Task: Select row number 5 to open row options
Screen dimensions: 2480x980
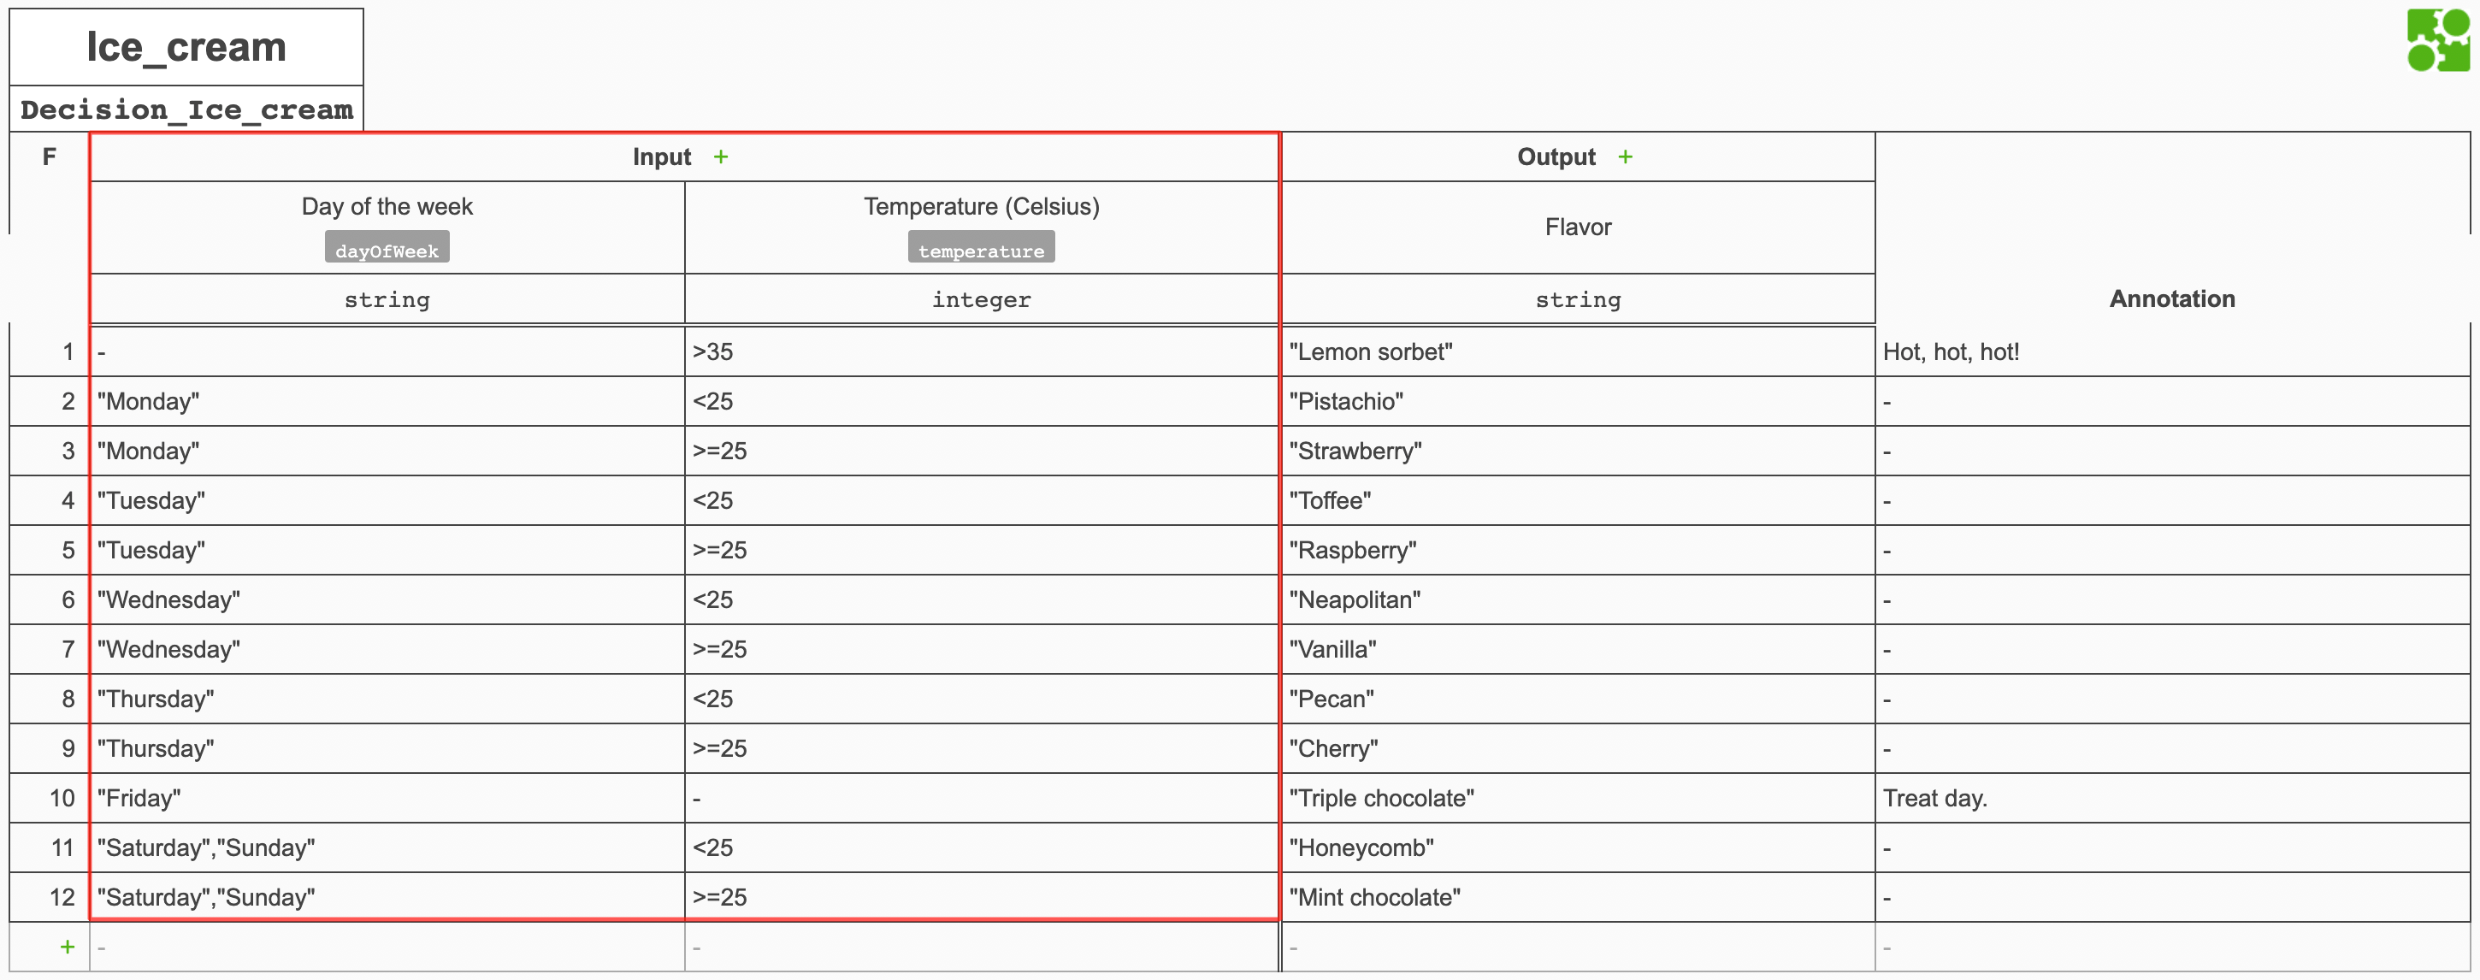Action: pyautogui.click(x=68, y=550)
